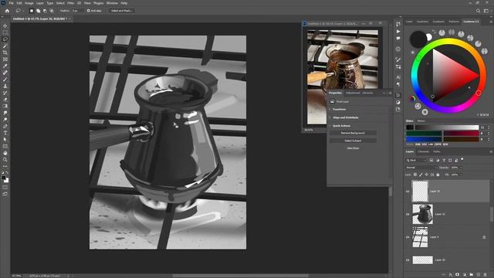Click the View More link
The image size is (494, 278).
pyautogui.click(x=353, y=148)
